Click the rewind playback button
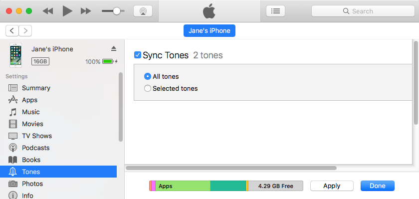Image resolution: width=419 pixels, height=199 pixels. pos(48,11)
